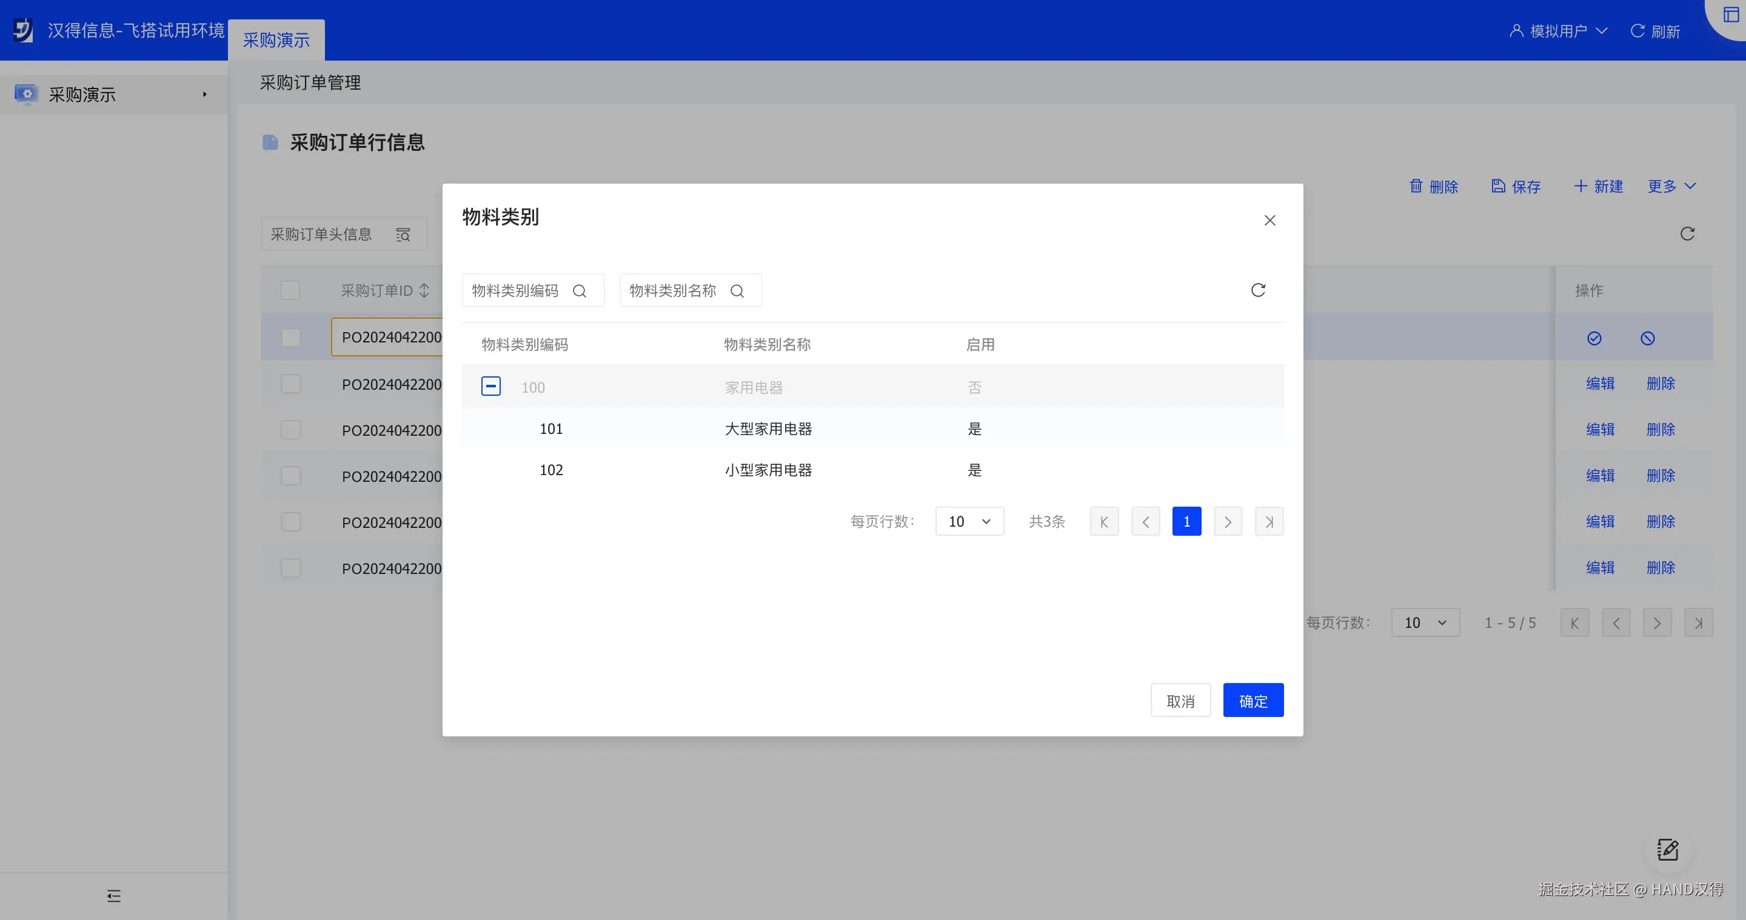Viewport: 1746px width, 920px height.
Task: Click search icon in 物料类别编码 field
Action: coord(580,292)
